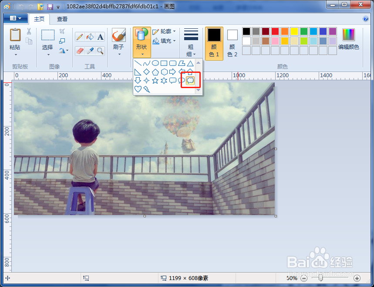Image resolution: width=374 pixels, height=287 pixels.
Task: Open the Customize Quick Access Toolbar dropdown
Action: click(58, 7)
